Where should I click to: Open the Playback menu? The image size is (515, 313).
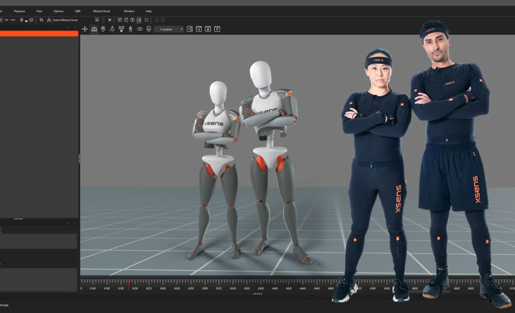pos(19,11)
